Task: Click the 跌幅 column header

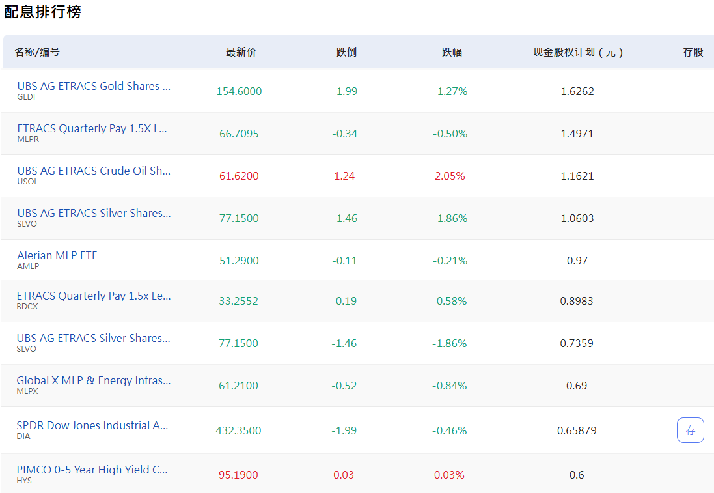Action: [452, 52]
